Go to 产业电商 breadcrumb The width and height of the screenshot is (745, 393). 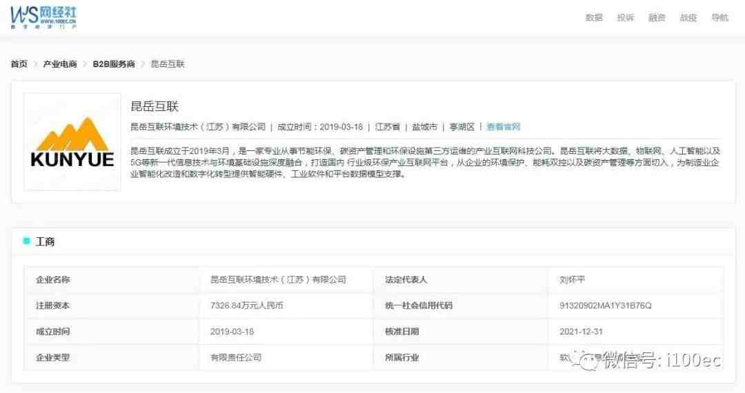click(60, 63)
